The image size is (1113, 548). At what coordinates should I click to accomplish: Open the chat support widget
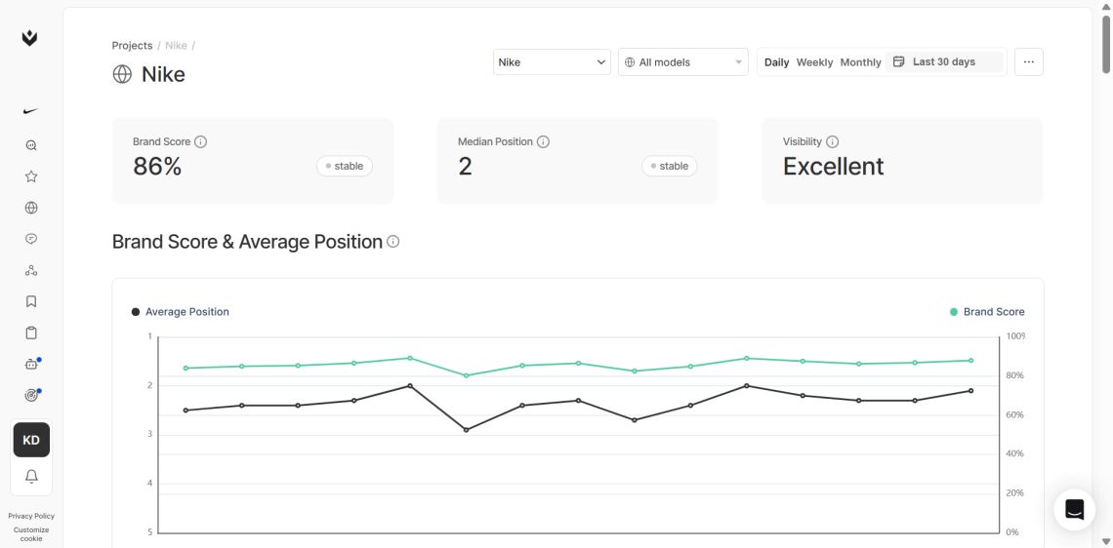[1074, 510]
